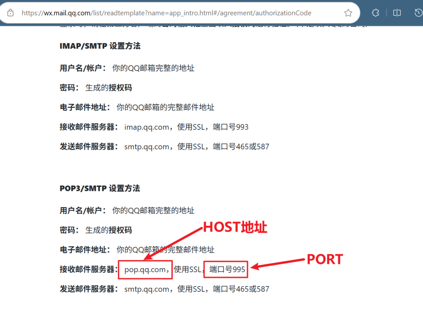Click the wx.mail.qq.com URL address field
423x310 pixels.
coord(166,13)
